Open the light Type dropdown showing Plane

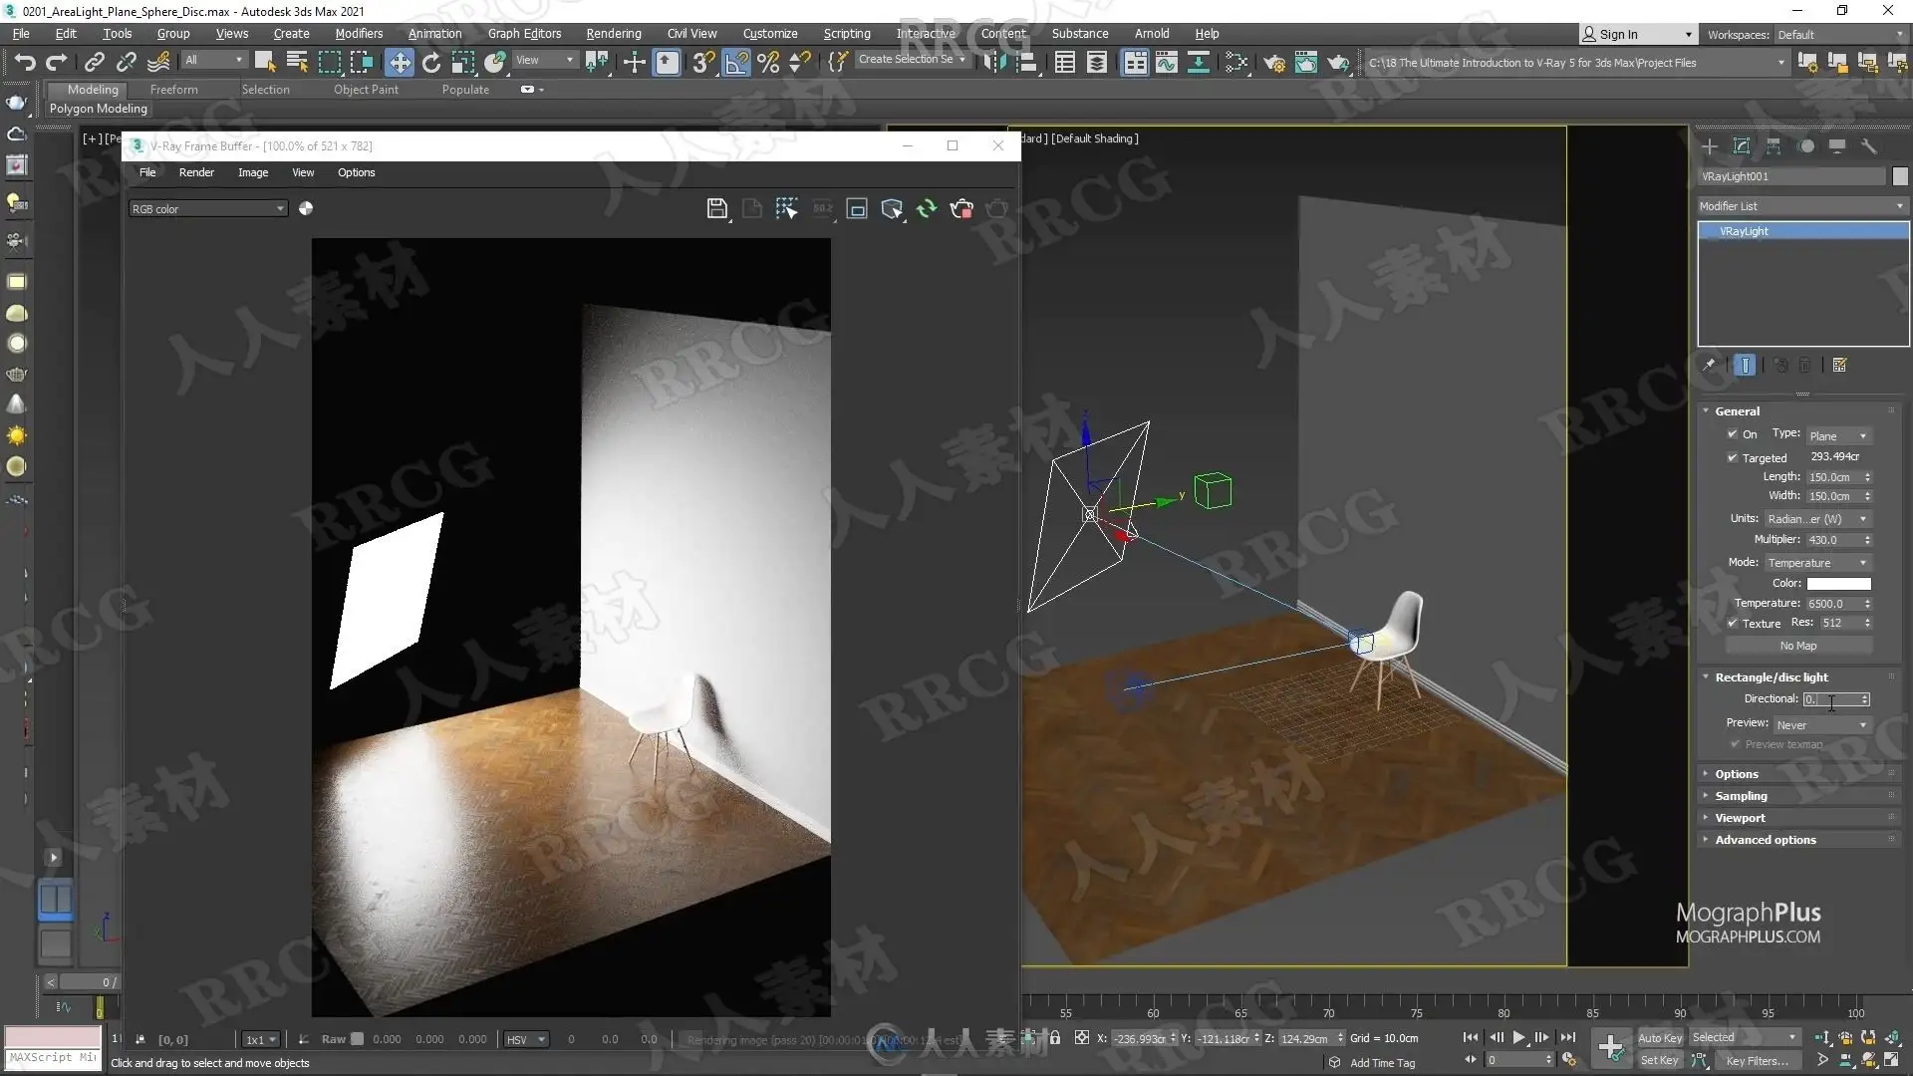tap(1838, 436)
